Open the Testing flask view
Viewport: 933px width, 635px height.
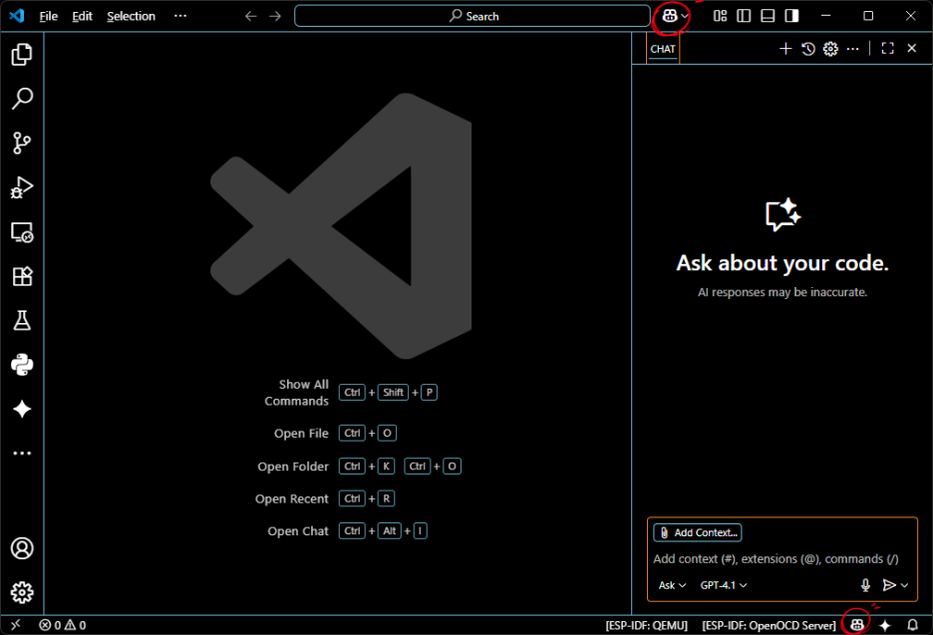point(22,320)
